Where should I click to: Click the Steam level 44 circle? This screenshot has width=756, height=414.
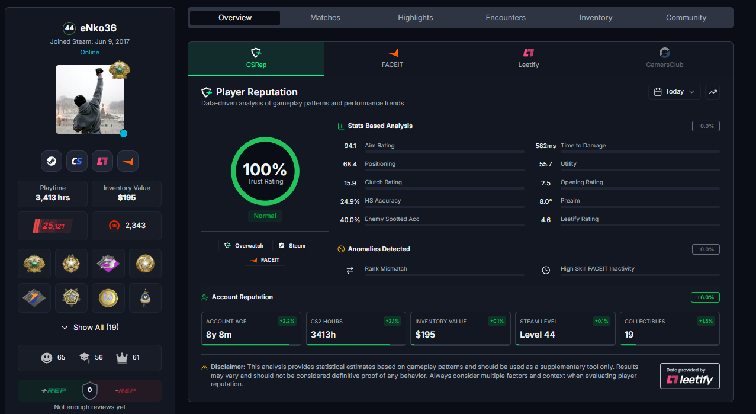tap(69, 28)
